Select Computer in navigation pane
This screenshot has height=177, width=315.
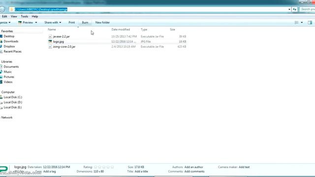click(x=8, y=92)
